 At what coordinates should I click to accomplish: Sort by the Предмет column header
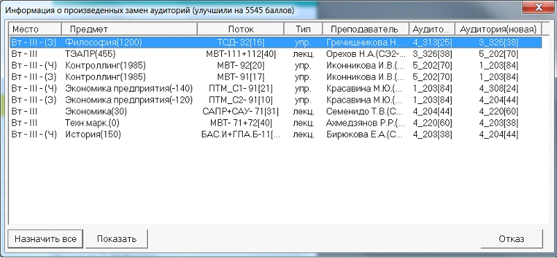click(129, 29)
